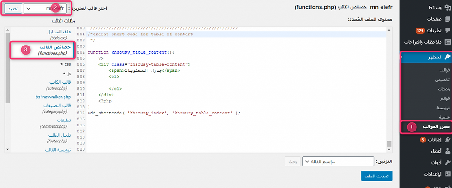This screenshot has width=452, height=188.
Task: Click the Pages (صفحات) icon in sidebar
Action: pyautogui.click(x=446, y=19)
